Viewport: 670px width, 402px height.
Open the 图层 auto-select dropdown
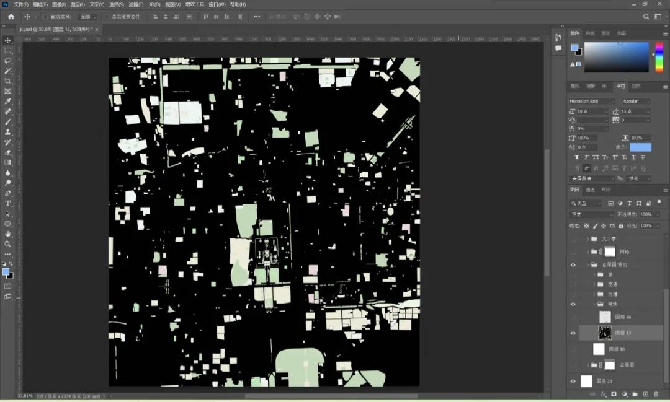pos(89,17)
